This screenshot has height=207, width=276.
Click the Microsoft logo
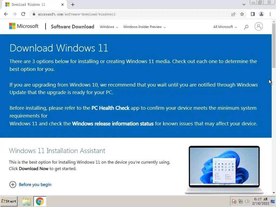tap(24, 26)
